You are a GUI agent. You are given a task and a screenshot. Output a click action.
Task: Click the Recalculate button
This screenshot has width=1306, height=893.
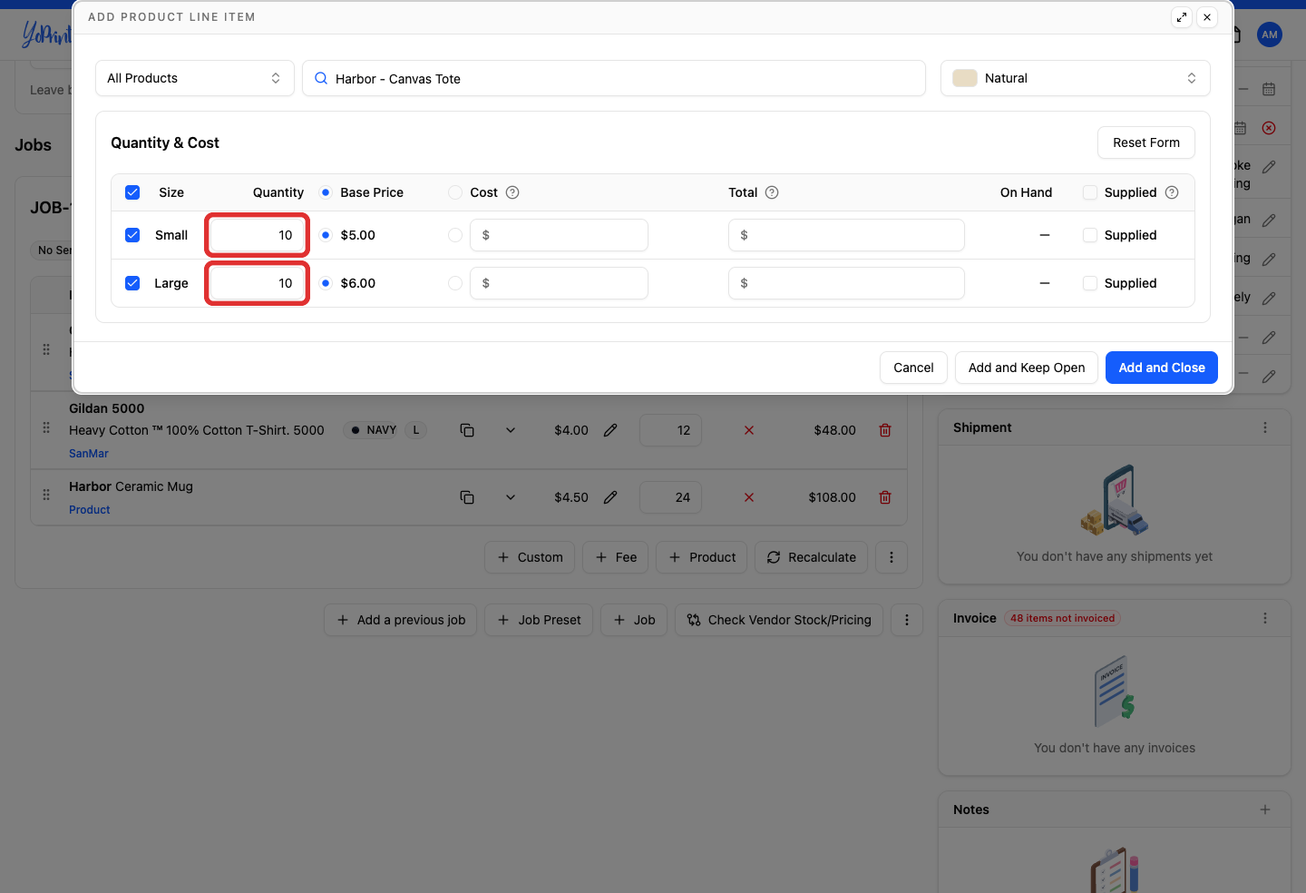coord(812,557)
